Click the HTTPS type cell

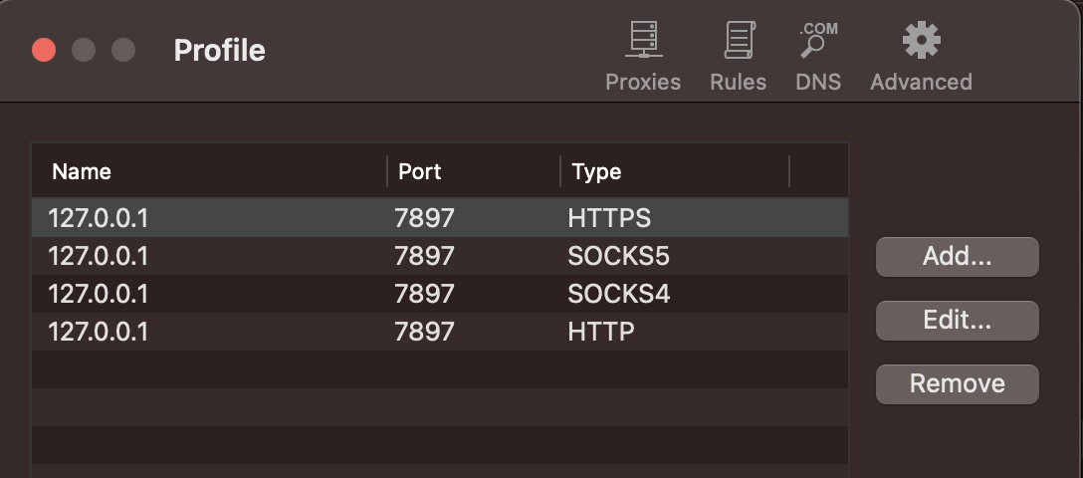pos(609,218)
